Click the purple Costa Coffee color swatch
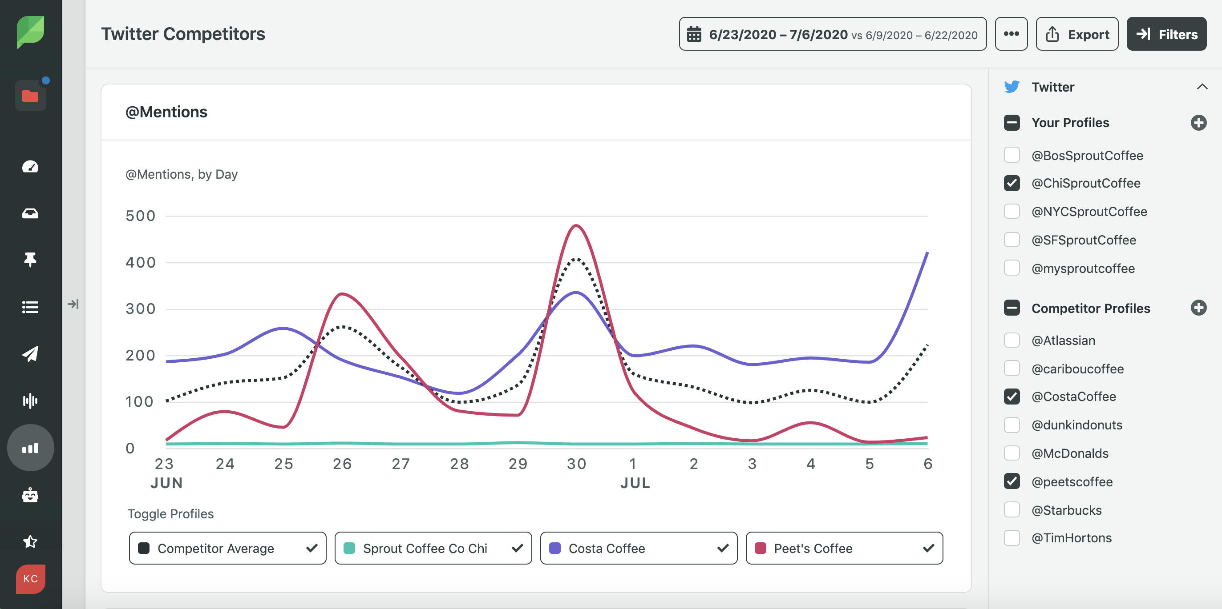 (554, 549)
